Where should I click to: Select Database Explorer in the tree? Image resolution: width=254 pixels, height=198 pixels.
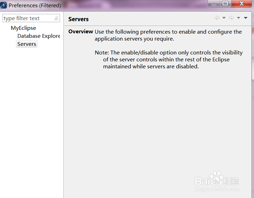tap(39, 36)
